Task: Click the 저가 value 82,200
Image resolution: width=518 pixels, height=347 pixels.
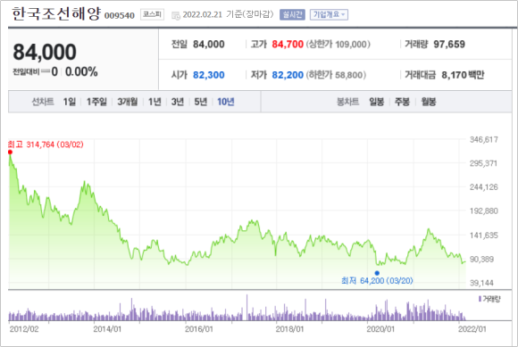Action: [288, 75]
